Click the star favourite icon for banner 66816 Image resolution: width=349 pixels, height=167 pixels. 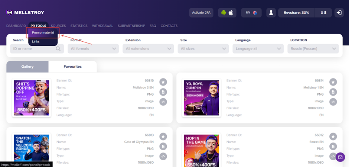coord(163,82)
